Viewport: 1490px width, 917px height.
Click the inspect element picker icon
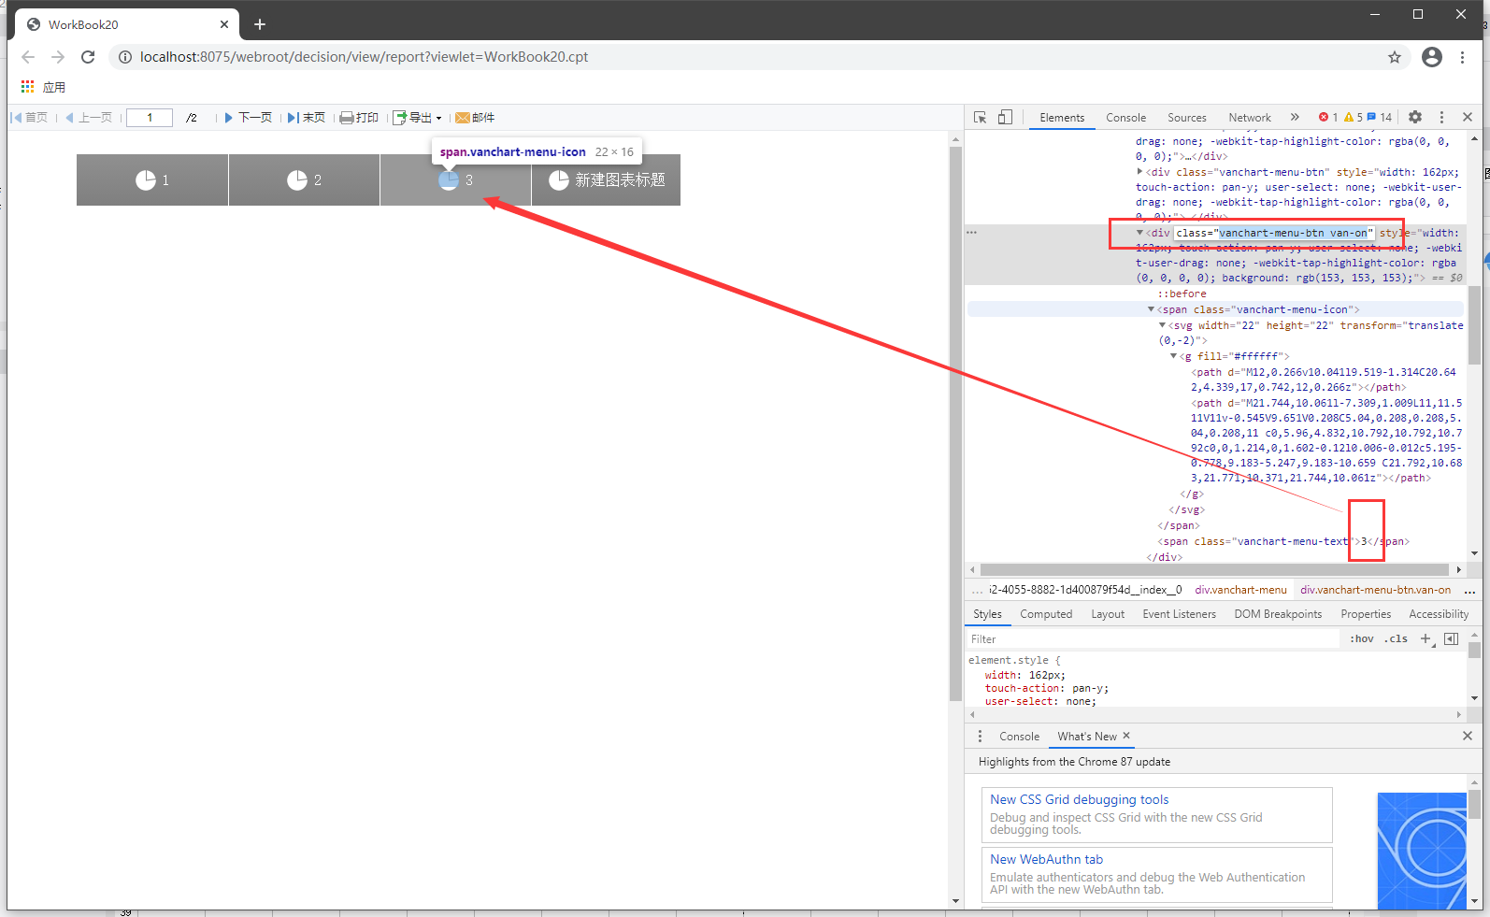(x=980, y=117)
